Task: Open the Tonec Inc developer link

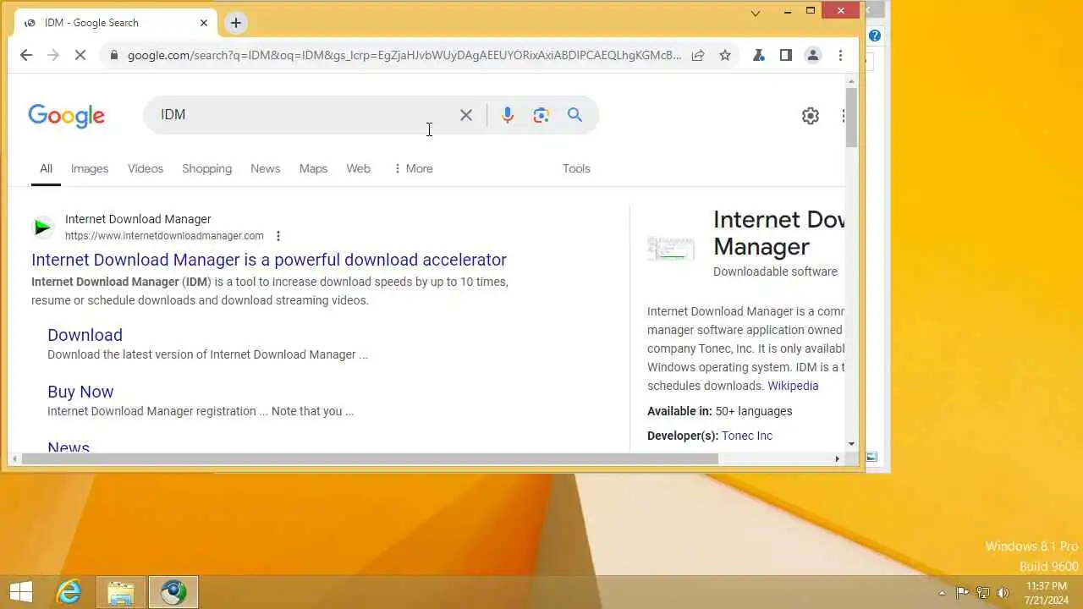Action: (x=747, y=436)
